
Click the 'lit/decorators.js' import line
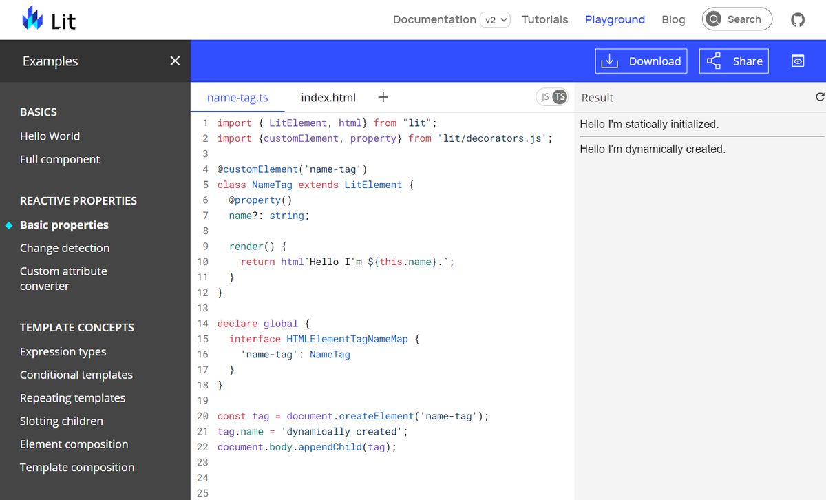pyautogui.click(x=385, y=138)
